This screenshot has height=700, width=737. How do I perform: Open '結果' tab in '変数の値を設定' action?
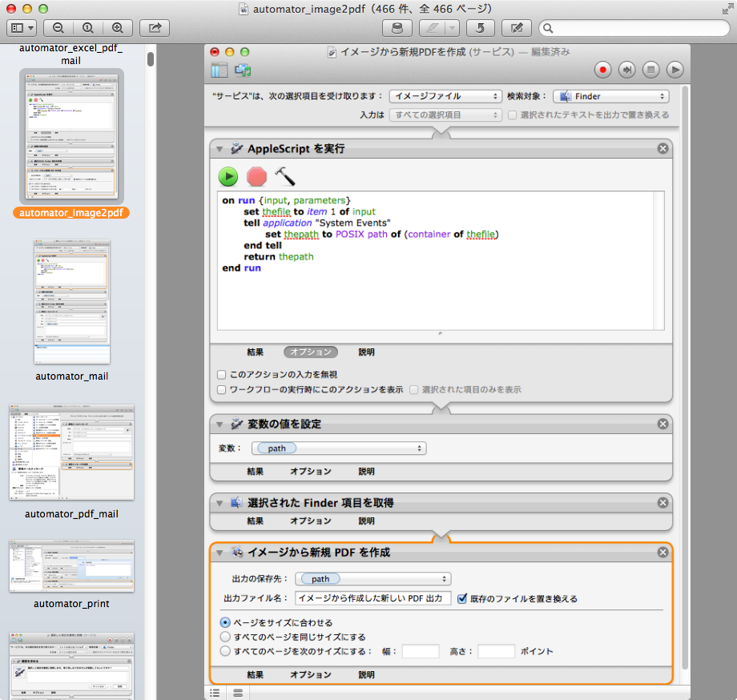[256, 472]
